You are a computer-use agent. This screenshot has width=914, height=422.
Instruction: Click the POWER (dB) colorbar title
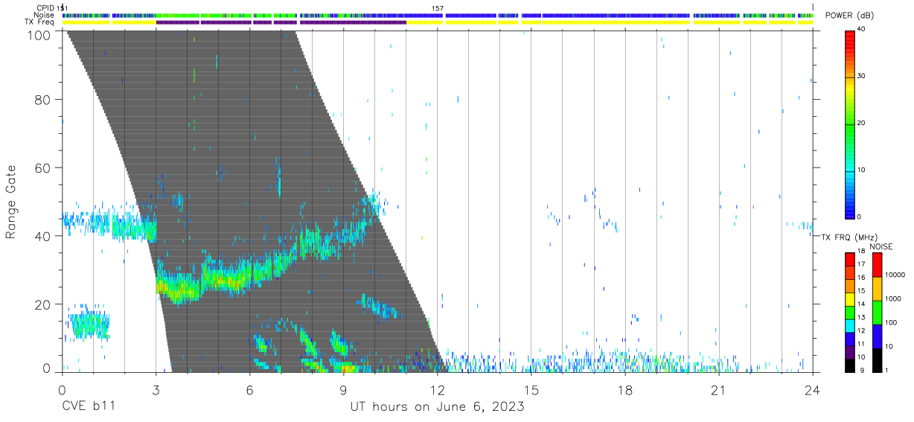(x=849, y=16)
